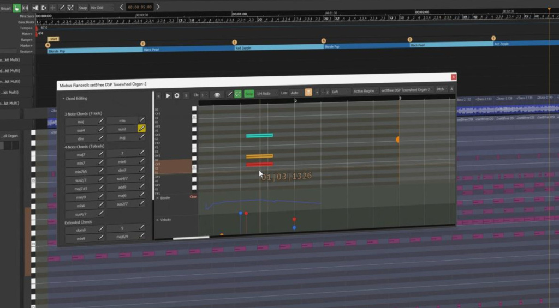
Task: Click the horizontal scrollbar thumb in Pianoroll
Action: point(191,237)
